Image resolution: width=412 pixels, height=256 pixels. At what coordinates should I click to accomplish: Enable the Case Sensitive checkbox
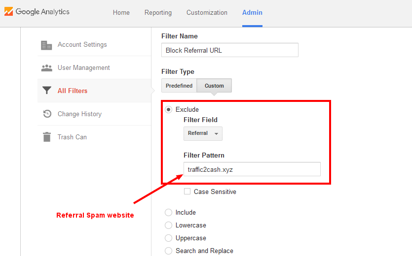(x=187, y=192)
